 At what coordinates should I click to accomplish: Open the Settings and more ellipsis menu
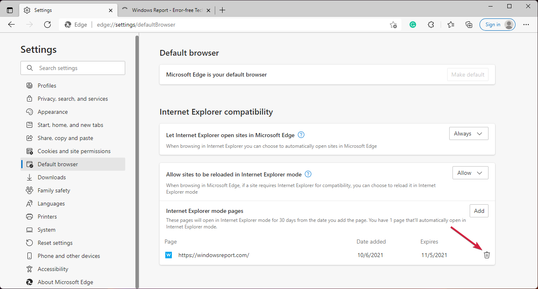pyautogui.click(x=526, y=25)
